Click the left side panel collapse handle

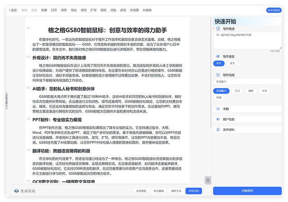(x=6, y=101)
